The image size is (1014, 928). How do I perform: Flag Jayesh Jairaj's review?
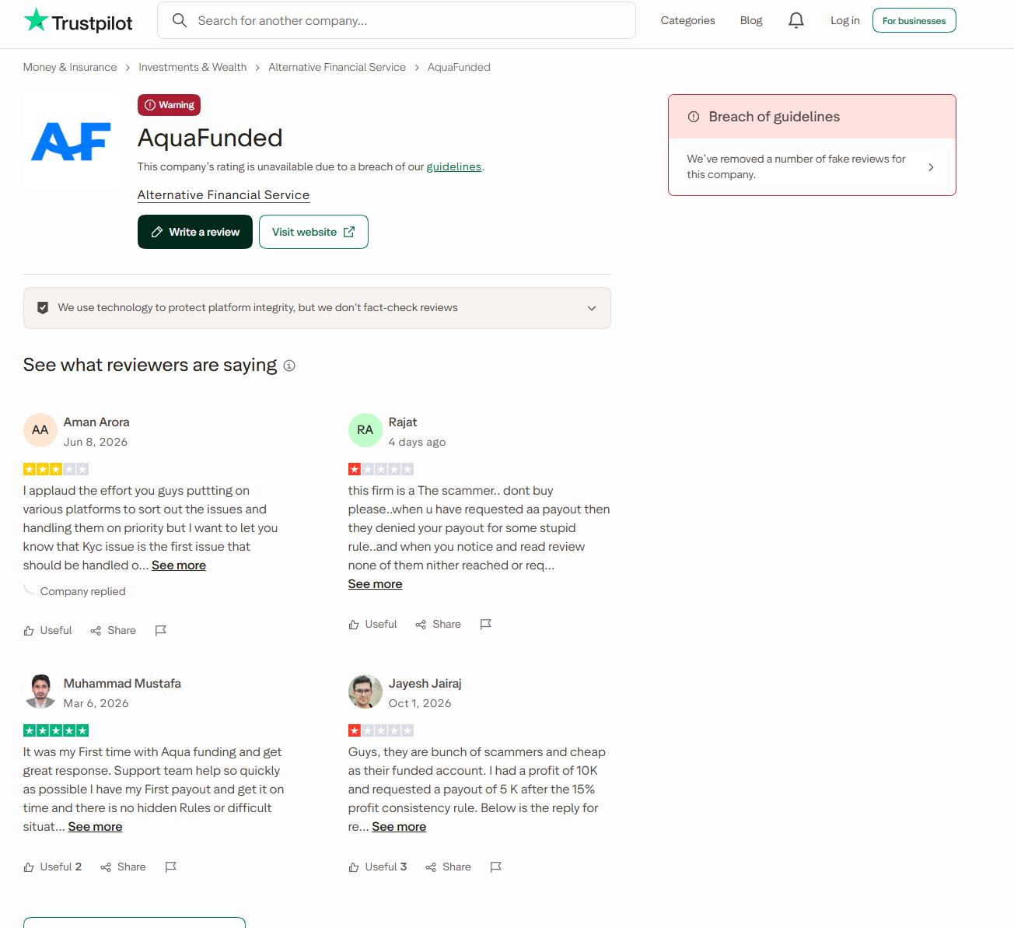tap(496, 867)
